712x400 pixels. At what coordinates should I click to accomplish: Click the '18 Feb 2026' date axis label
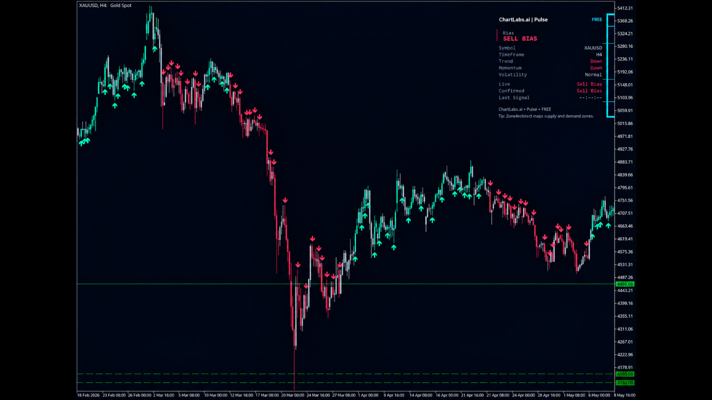click(x=89, y=395)
